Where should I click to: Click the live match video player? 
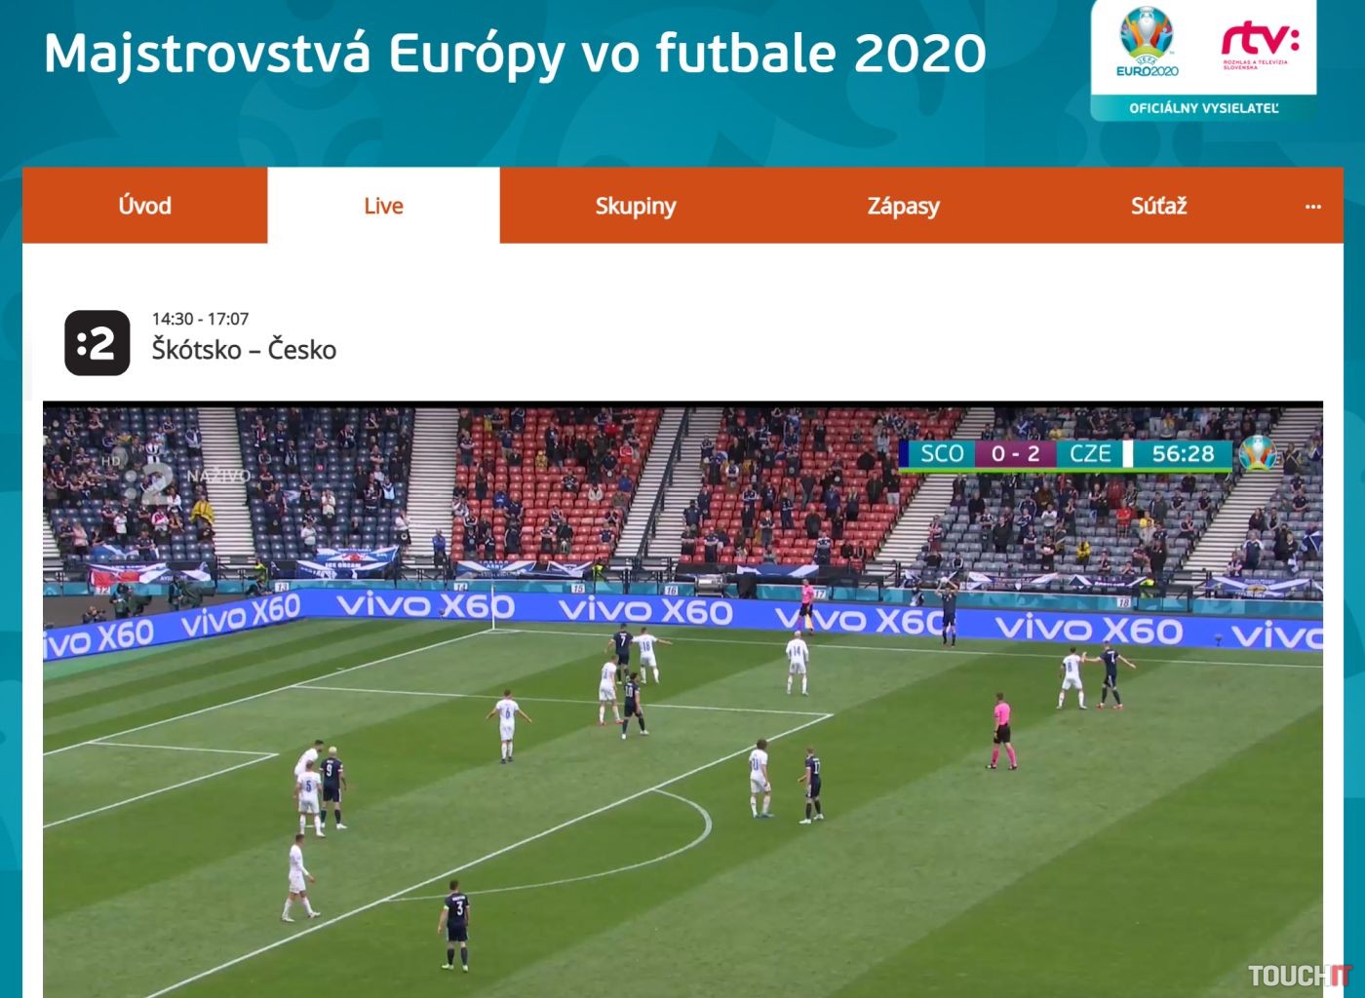tap(682, 699)
